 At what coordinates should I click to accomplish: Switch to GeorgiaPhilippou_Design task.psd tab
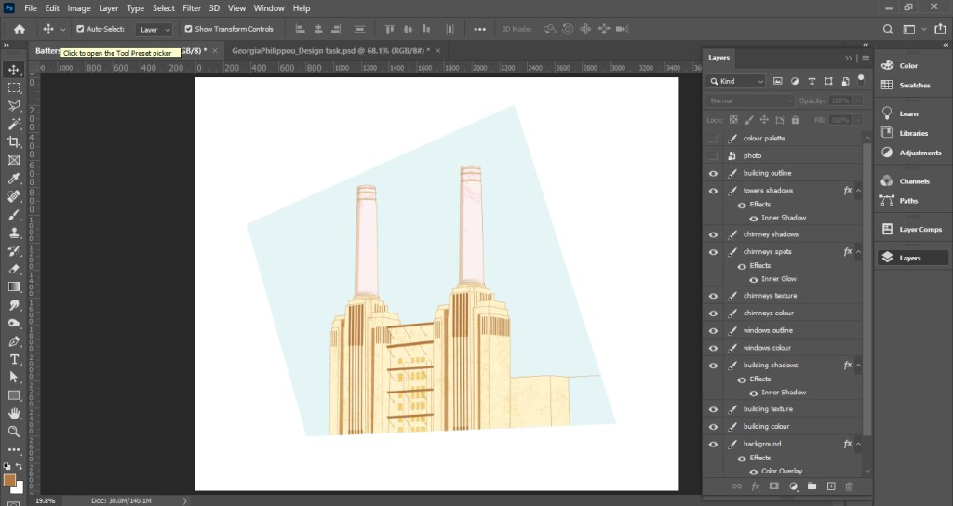click(330, 51)
